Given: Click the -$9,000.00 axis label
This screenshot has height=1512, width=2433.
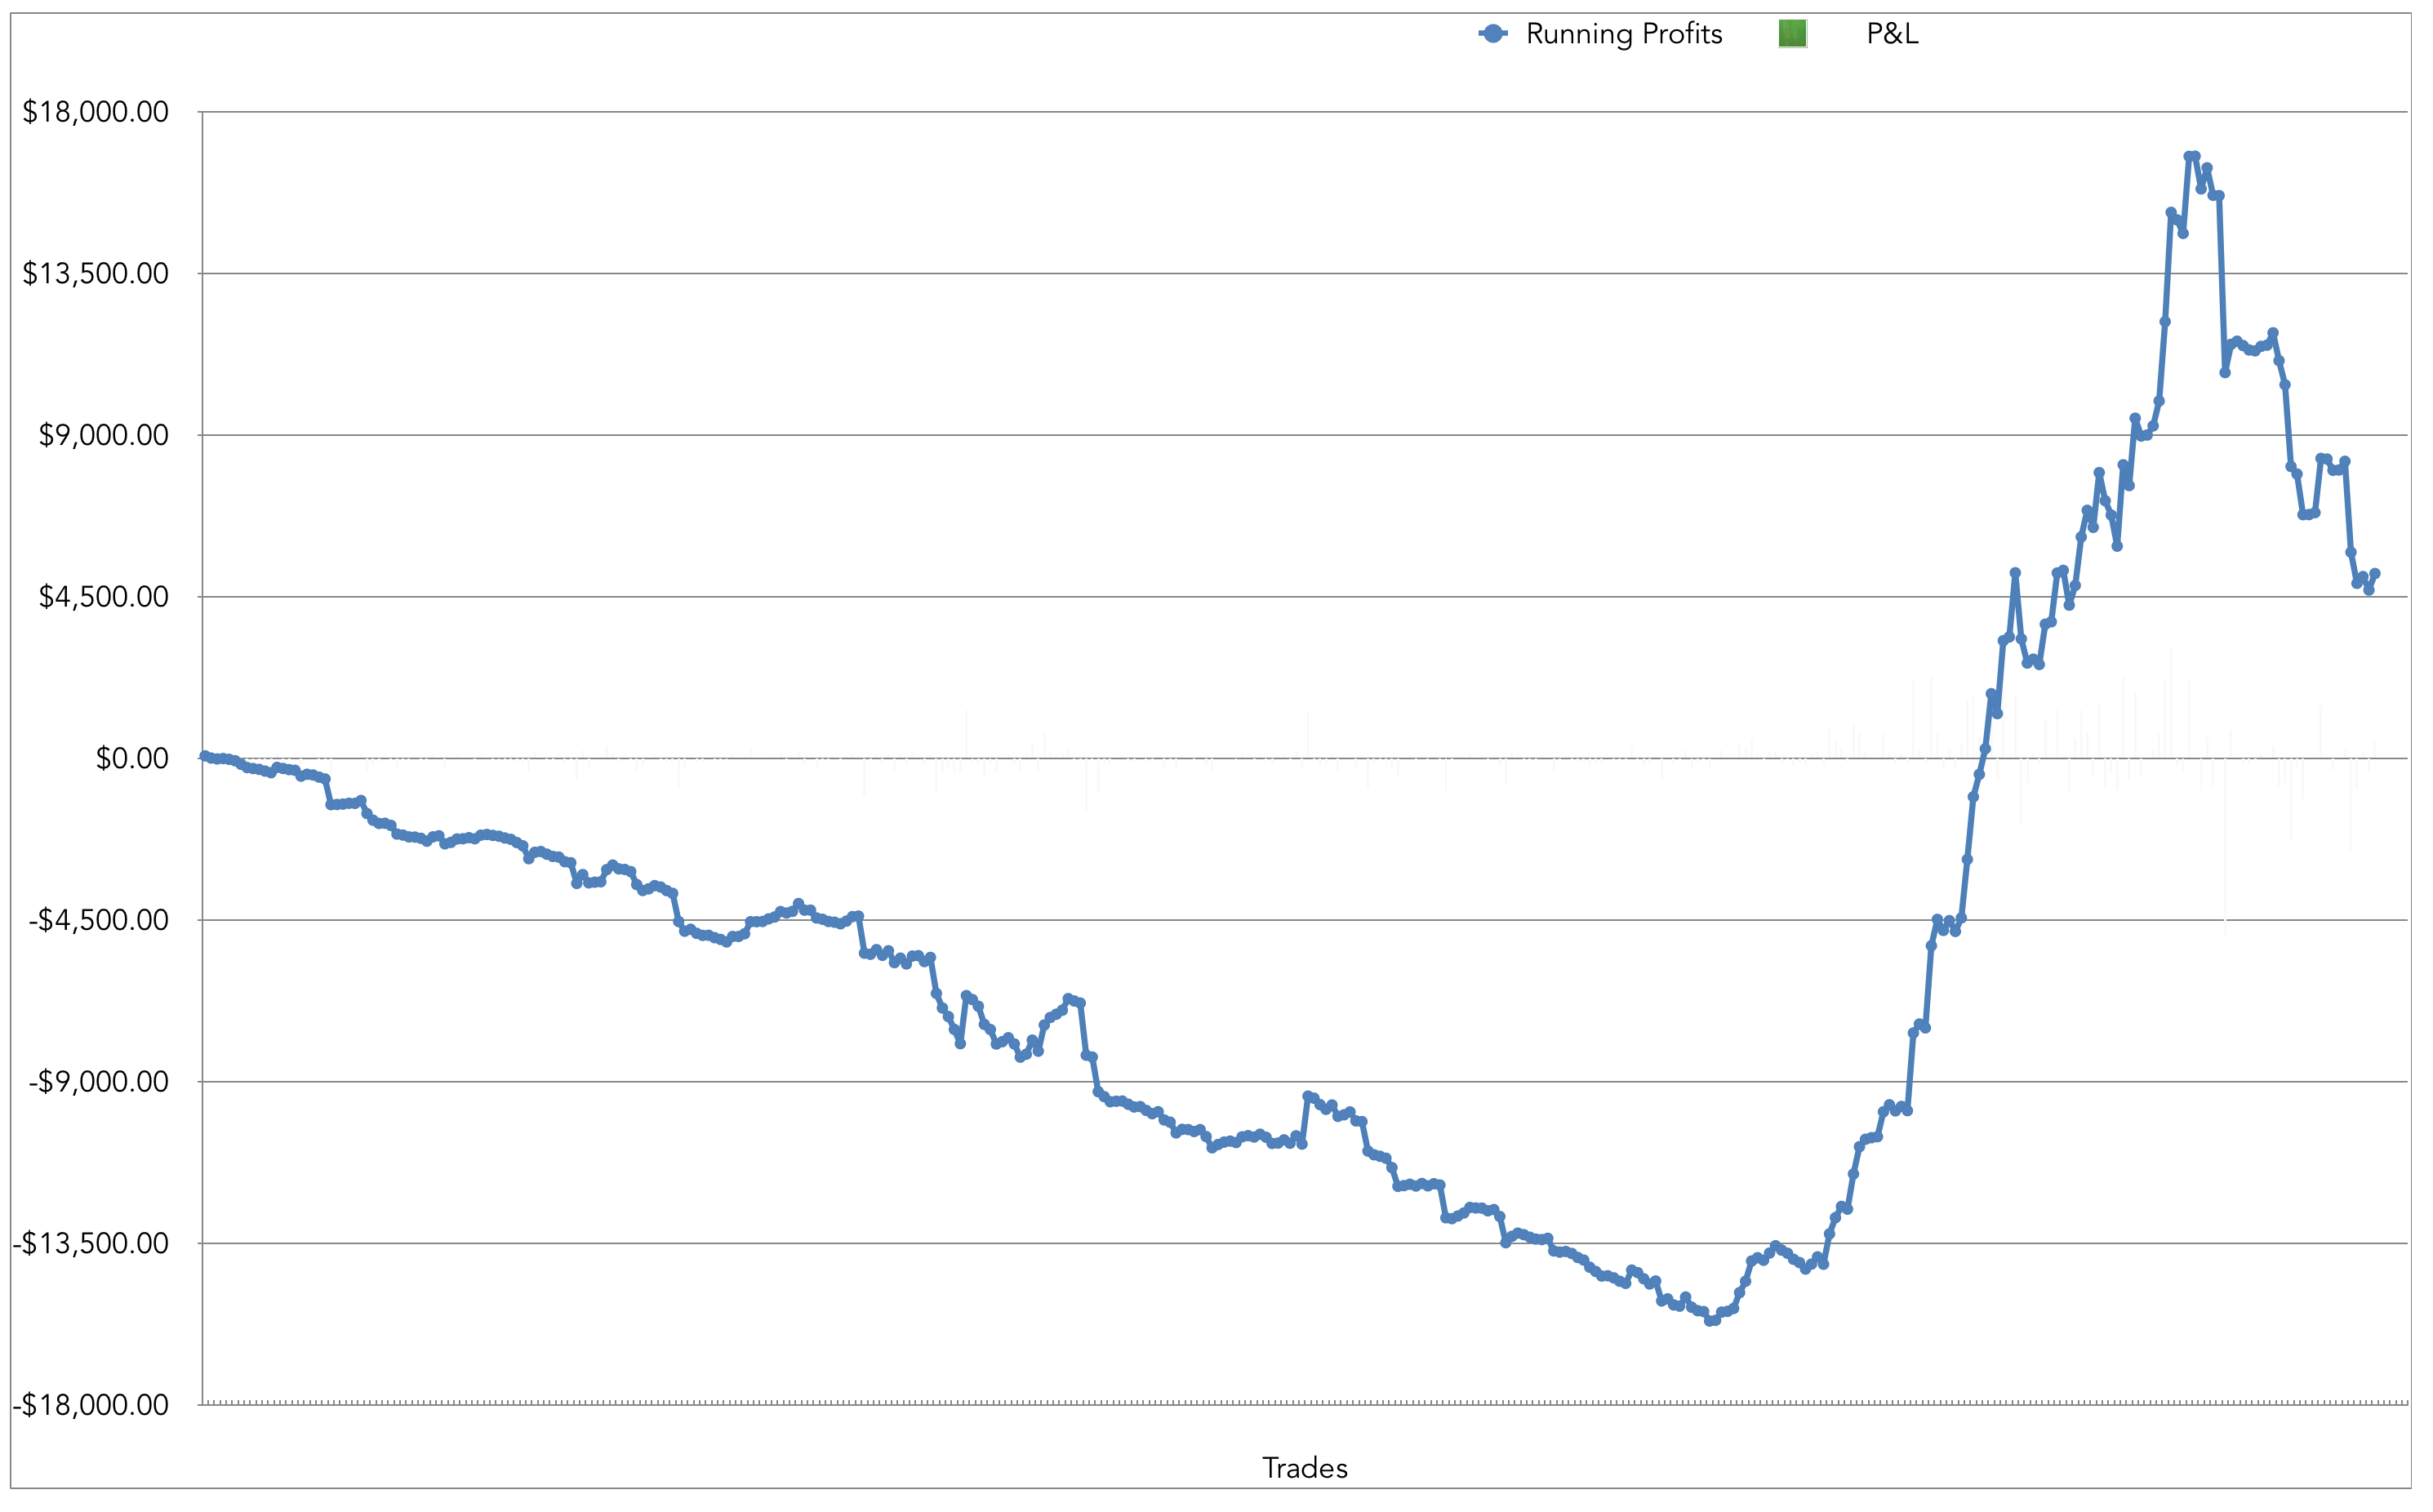Looking at the screenshot, I should (98, 1082).
